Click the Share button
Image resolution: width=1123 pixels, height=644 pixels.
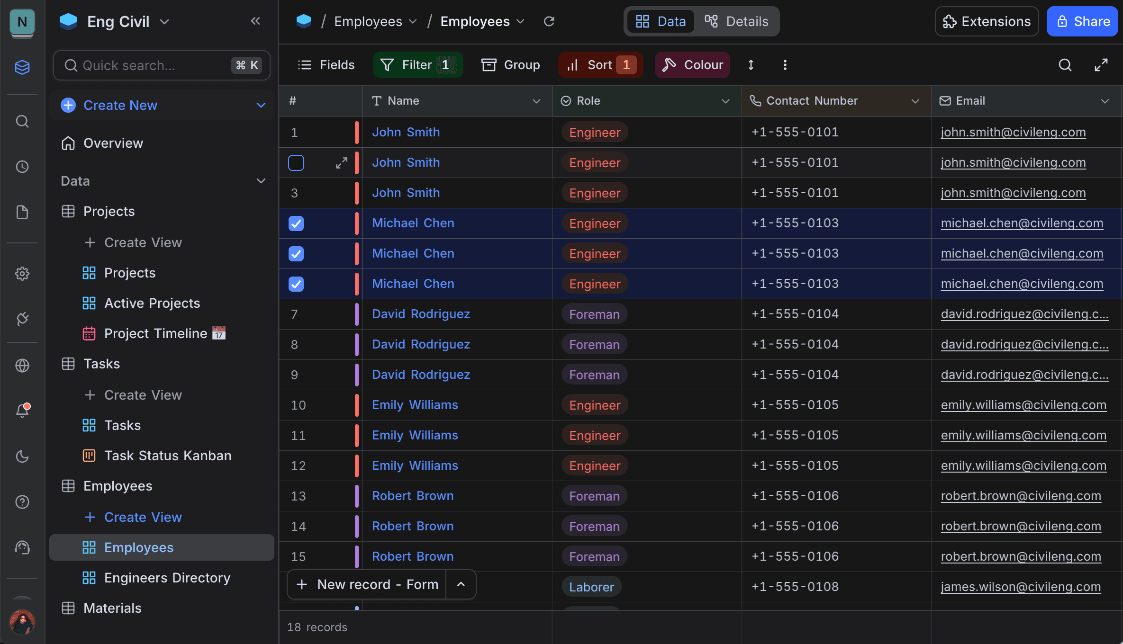pos(1082,21)
